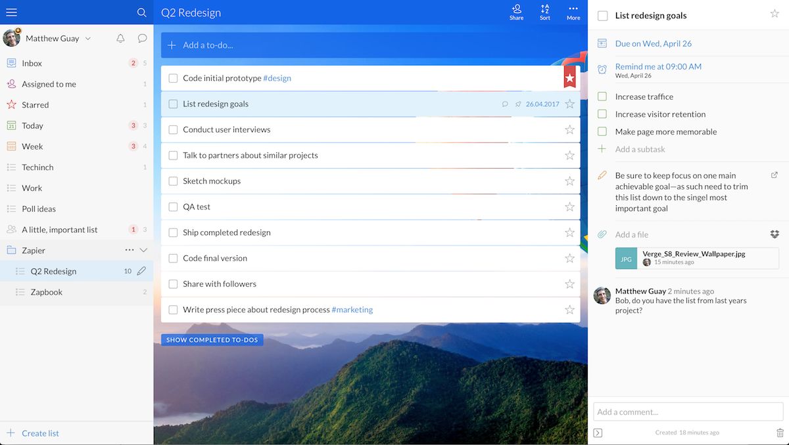
Task: Open the Zapbook list
Action: pos(46,292)
